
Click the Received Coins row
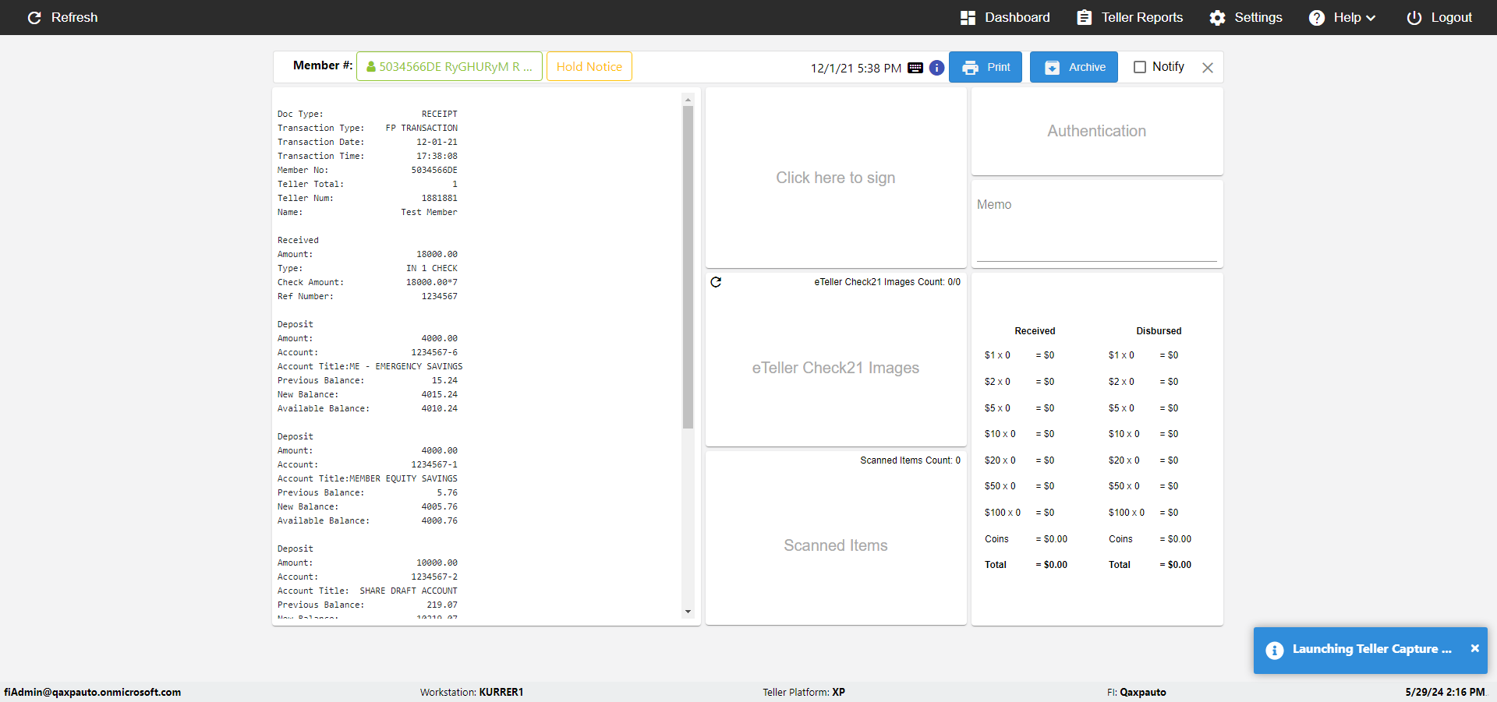[1026, 539]
